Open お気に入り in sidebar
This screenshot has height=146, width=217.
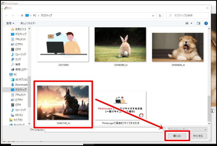point(19,29)
